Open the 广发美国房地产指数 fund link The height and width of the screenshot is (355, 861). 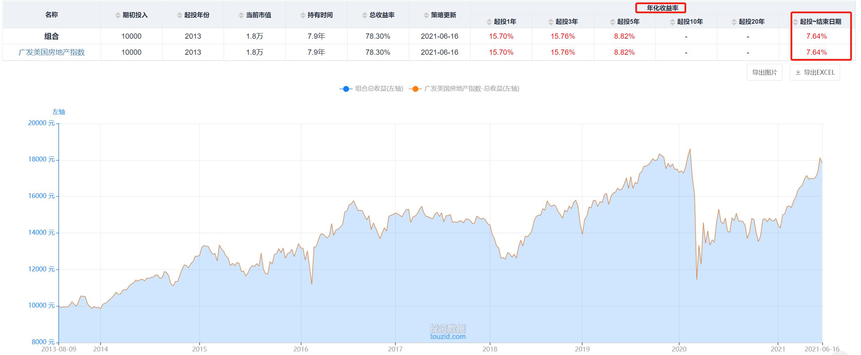[52, 52]
